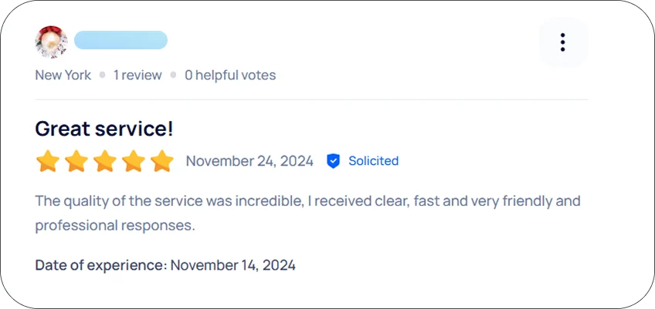Click the Date of experience line

click(165, 265)
